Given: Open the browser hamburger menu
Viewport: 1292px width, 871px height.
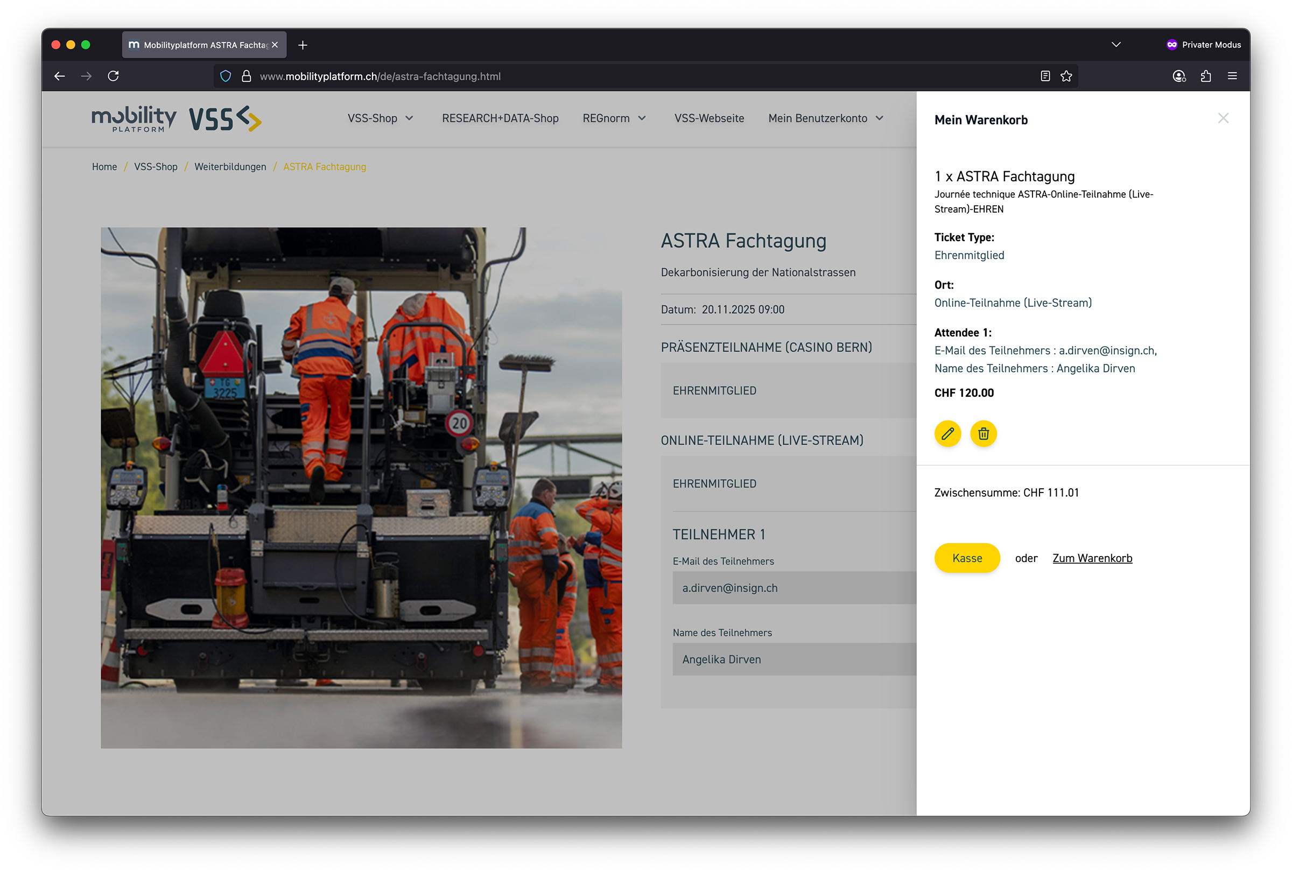Looking at the screenshot, I should click(1232, 76).
